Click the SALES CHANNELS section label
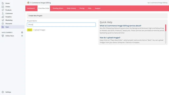Screen dimensions: 169x95 coord(7,32)
